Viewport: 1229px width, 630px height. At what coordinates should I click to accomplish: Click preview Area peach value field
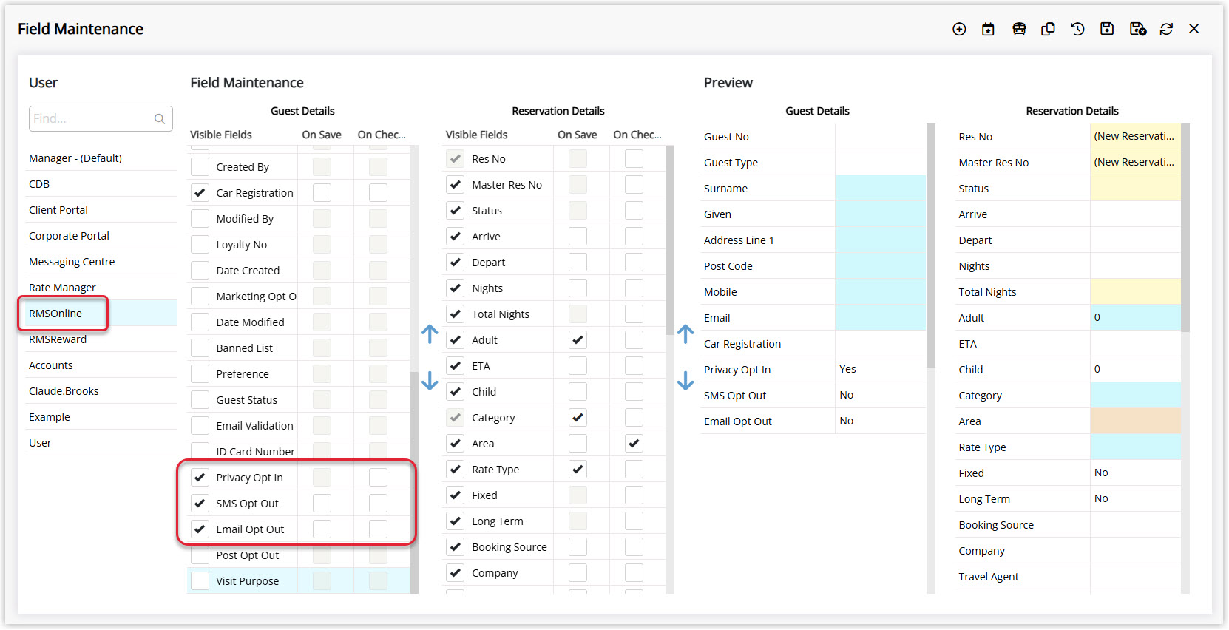click(x=1135, y=421)
